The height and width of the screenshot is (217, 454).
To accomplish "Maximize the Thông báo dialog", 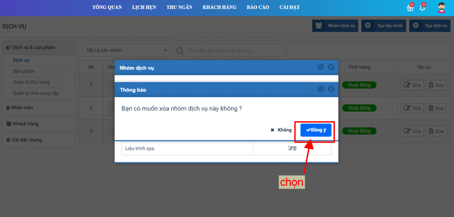I will click(321, 89).
